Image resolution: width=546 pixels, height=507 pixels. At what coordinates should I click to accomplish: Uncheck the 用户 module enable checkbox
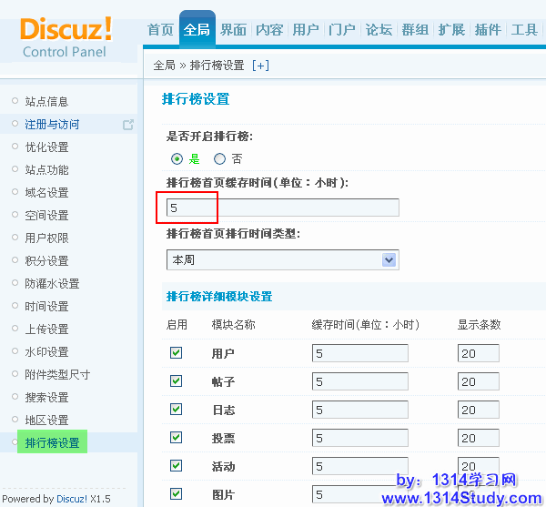(177, 353)
